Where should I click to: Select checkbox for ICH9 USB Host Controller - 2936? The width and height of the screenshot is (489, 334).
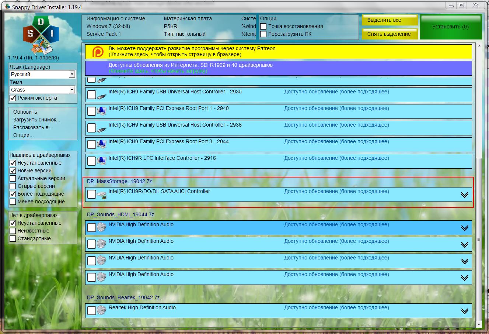tap(91, 128)
